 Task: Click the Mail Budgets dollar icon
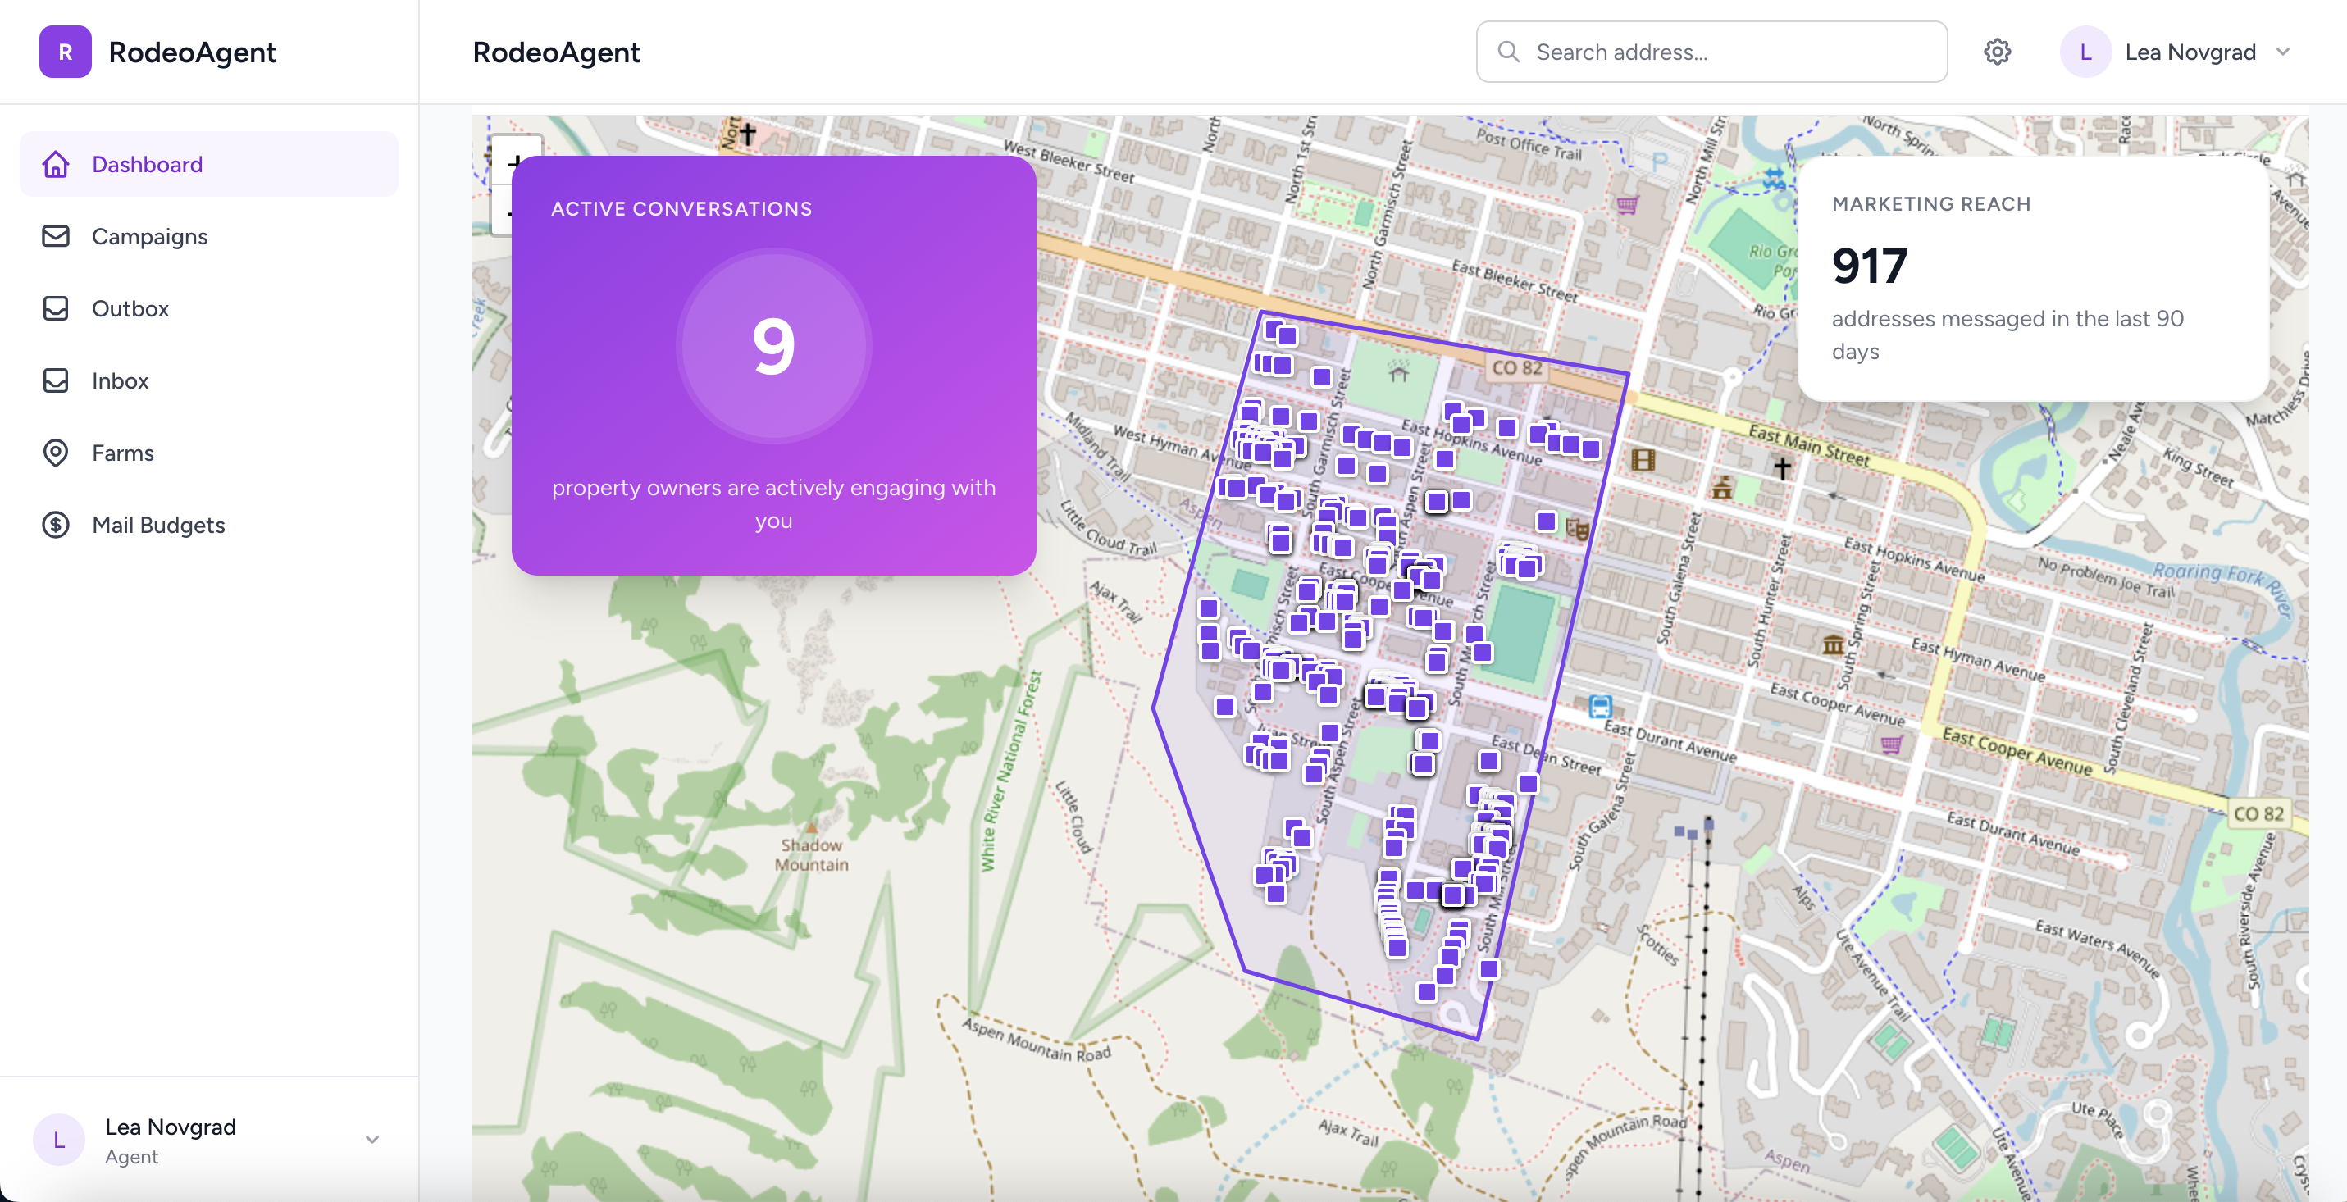tap(56, 525)
